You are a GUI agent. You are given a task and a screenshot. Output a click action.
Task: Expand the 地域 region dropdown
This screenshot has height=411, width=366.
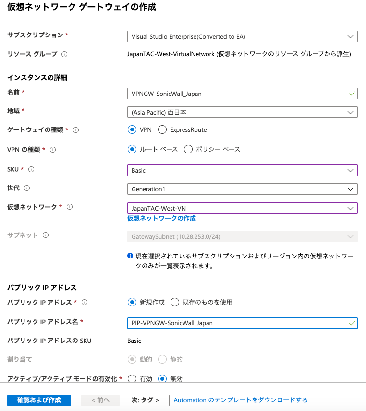pyautogui.click(x=242, y=112)
